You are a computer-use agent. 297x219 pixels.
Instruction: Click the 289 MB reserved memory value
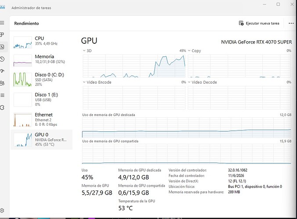234,192
